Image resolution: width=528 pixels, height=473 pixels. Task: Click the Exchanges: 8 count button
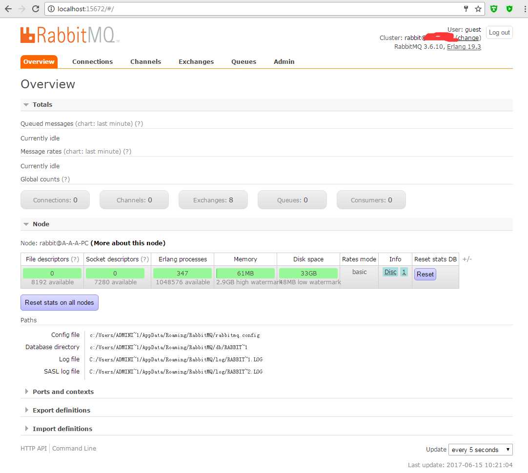pos(213,200)
